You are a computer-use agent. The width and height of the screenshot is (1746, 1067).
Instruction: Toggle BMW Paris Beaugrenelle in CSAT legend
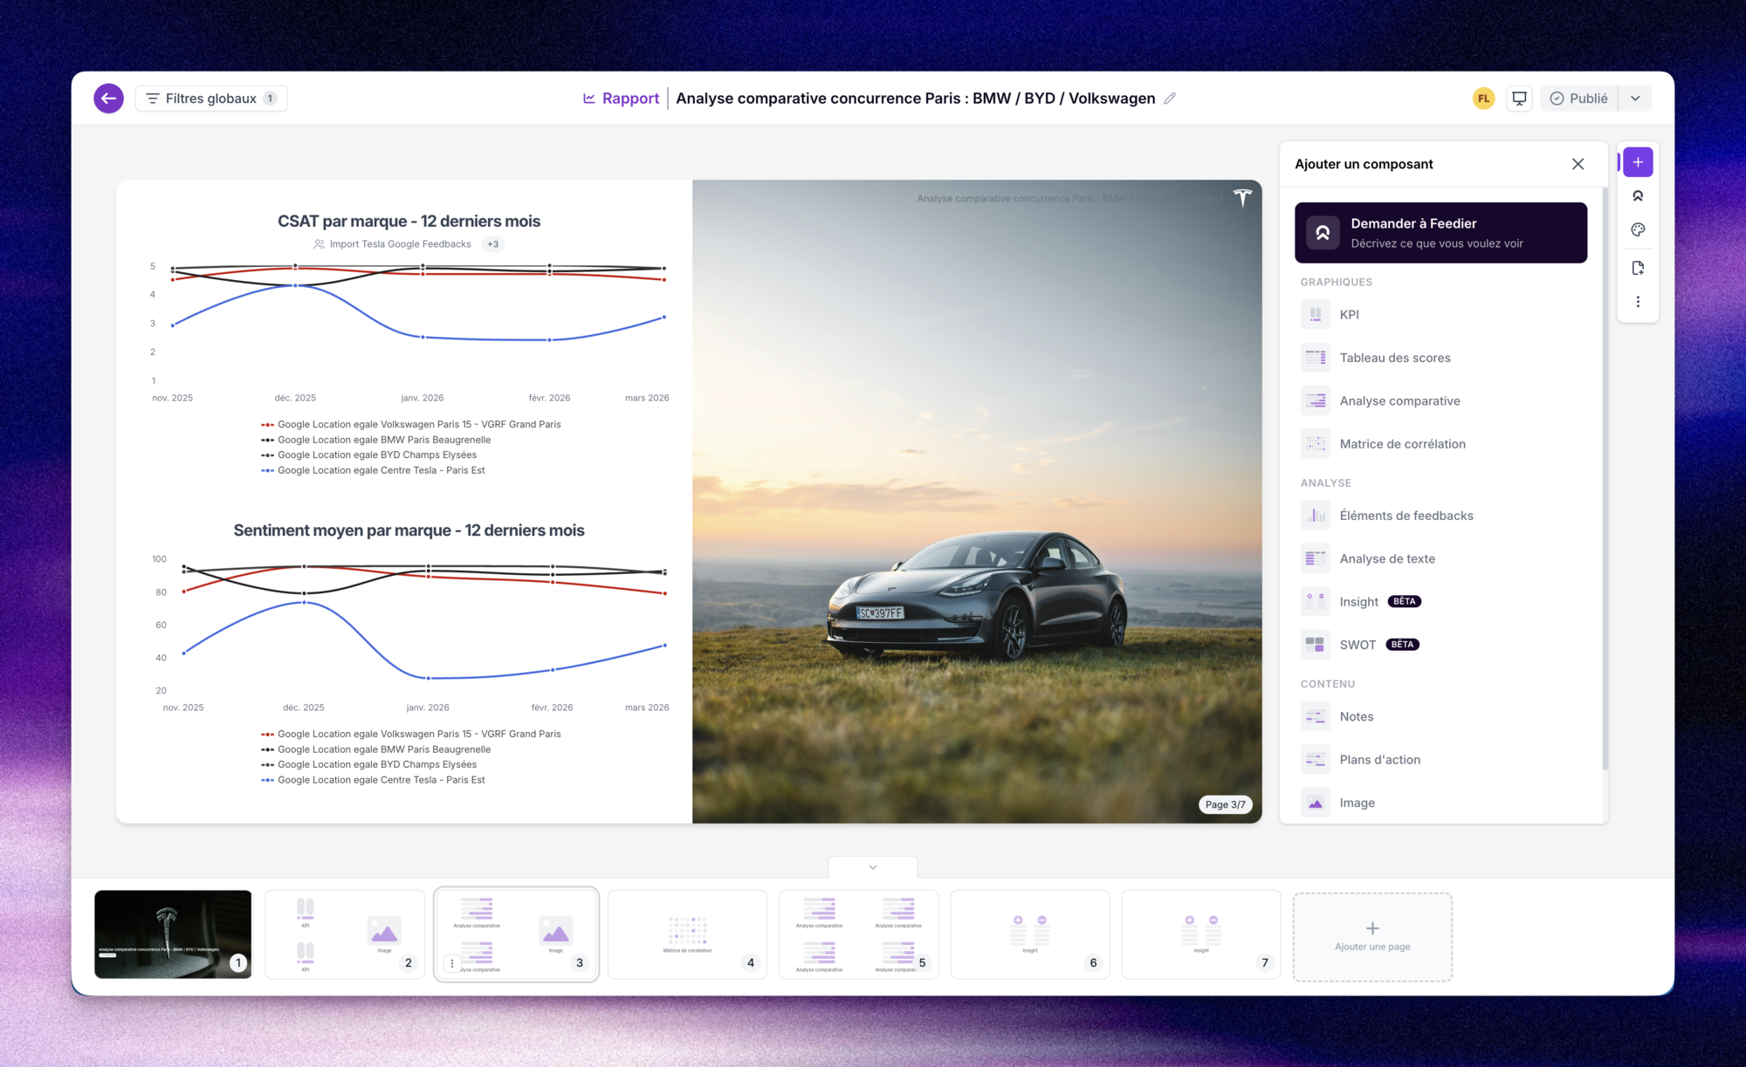click(375, 440)
